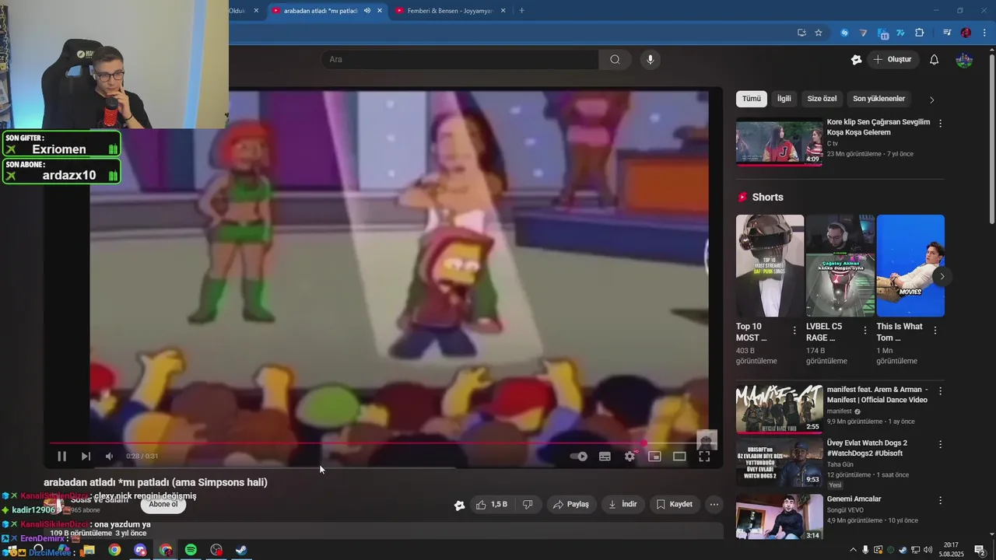The width and height of the screenshot is (996, 560).
Task: Open LVBEL C5 RAGE short thumbnail
Action: pyautogui.click(x=840, y=265)
